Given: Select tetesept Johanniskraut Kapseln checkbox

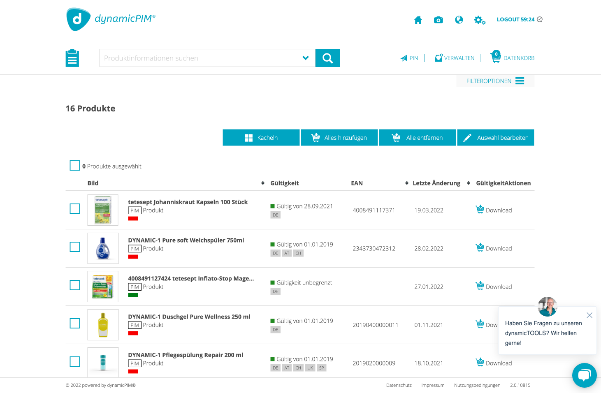Looking at the screenshot, I should click(x=75, y=209).
